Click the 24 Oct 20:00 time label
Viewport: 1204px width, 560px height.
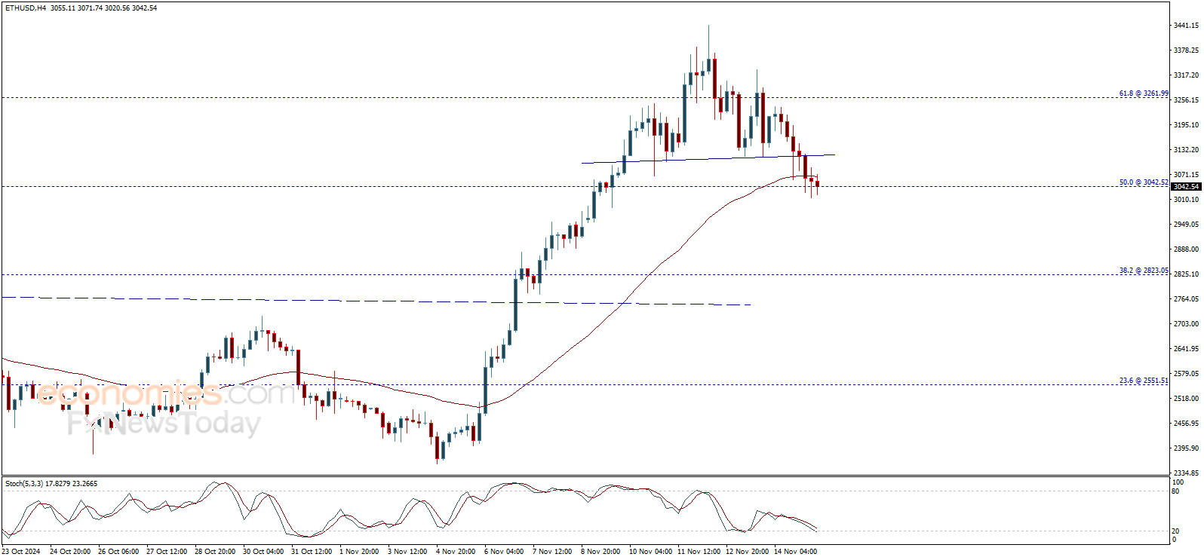pyautogui.click(x=70, y=552)
